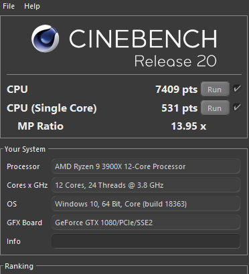The height and width of the screenshot is (274, 249).
Task: Click the Cores x GHz value field
Action: [x=146, y=185]
